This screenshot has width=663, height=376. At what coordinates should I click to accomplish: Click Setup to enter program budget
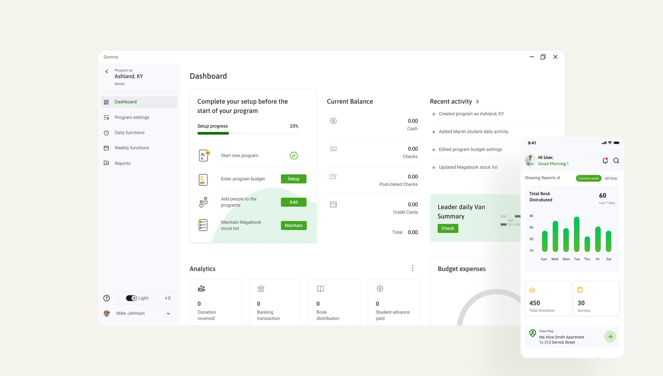point(293,179)
